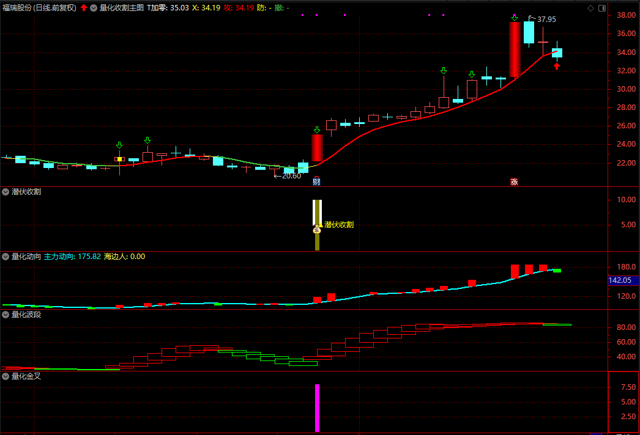The height and width of the screenshot is (435, 640).
Task: Click green arrow above the big red candle near 财
Action: click(317, 130)
